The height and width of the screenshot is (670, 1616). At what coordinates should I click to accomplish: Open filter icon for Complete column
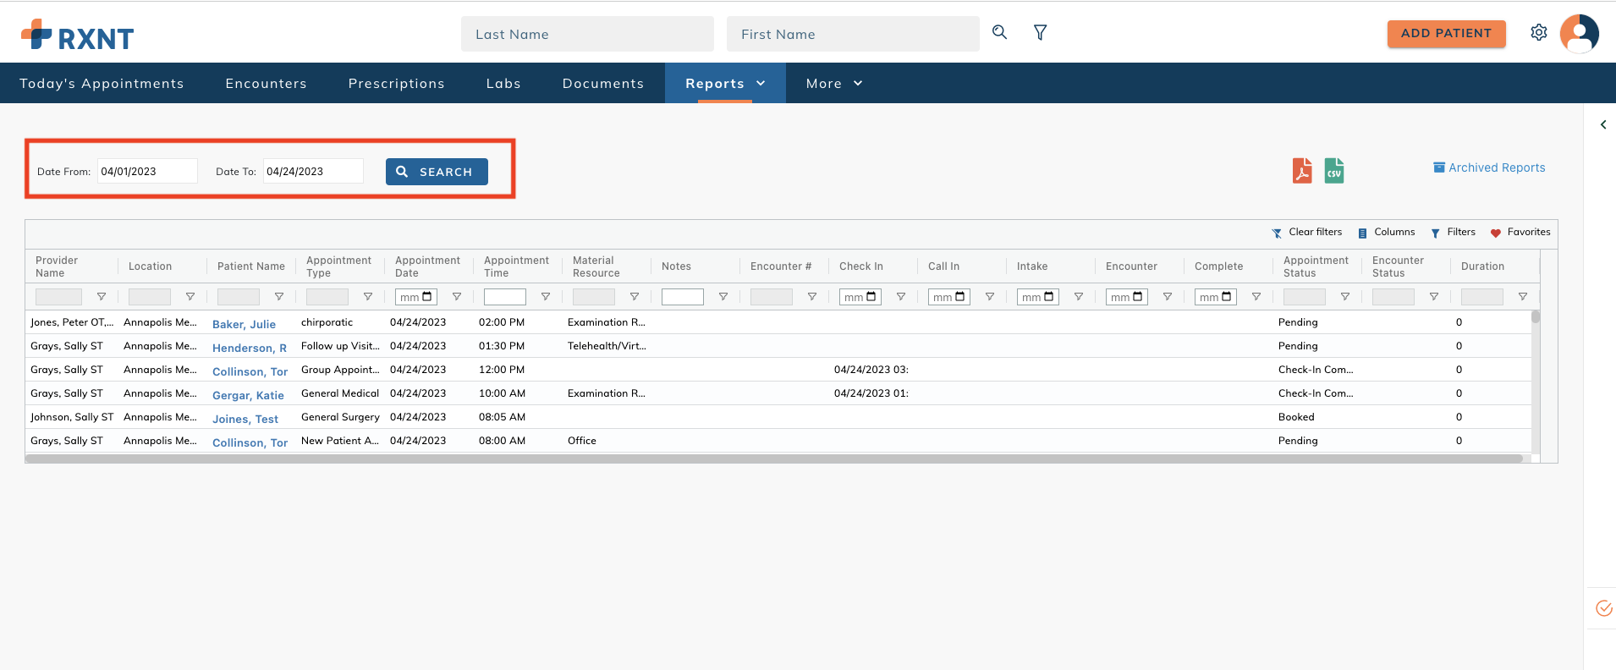pyautogui.click(x=1256, y=297)
